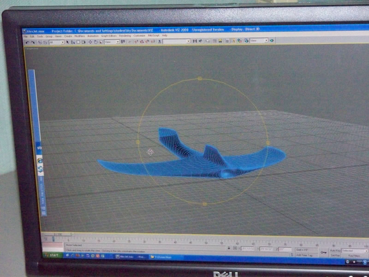Click the Redo arrow icon
The height and width of the screenshot is (277, 369).
point(32,42)
